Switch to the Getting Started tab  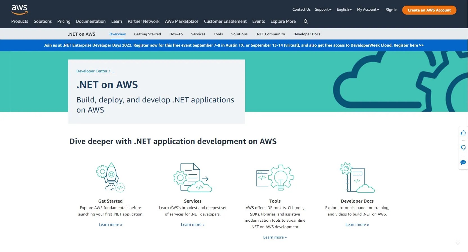(x=148, y=34)
